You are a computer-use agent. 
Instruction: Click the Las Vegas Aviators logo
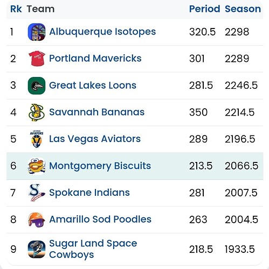37,139
